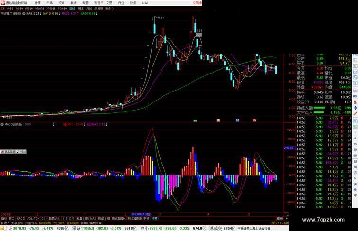358x231 pixels.
Task: Open the 行情 menu
Action: tap(37, 3)
